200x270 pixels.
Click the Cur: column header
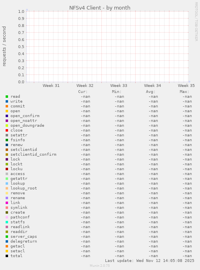pyautogui.click(x=83, y=92)
